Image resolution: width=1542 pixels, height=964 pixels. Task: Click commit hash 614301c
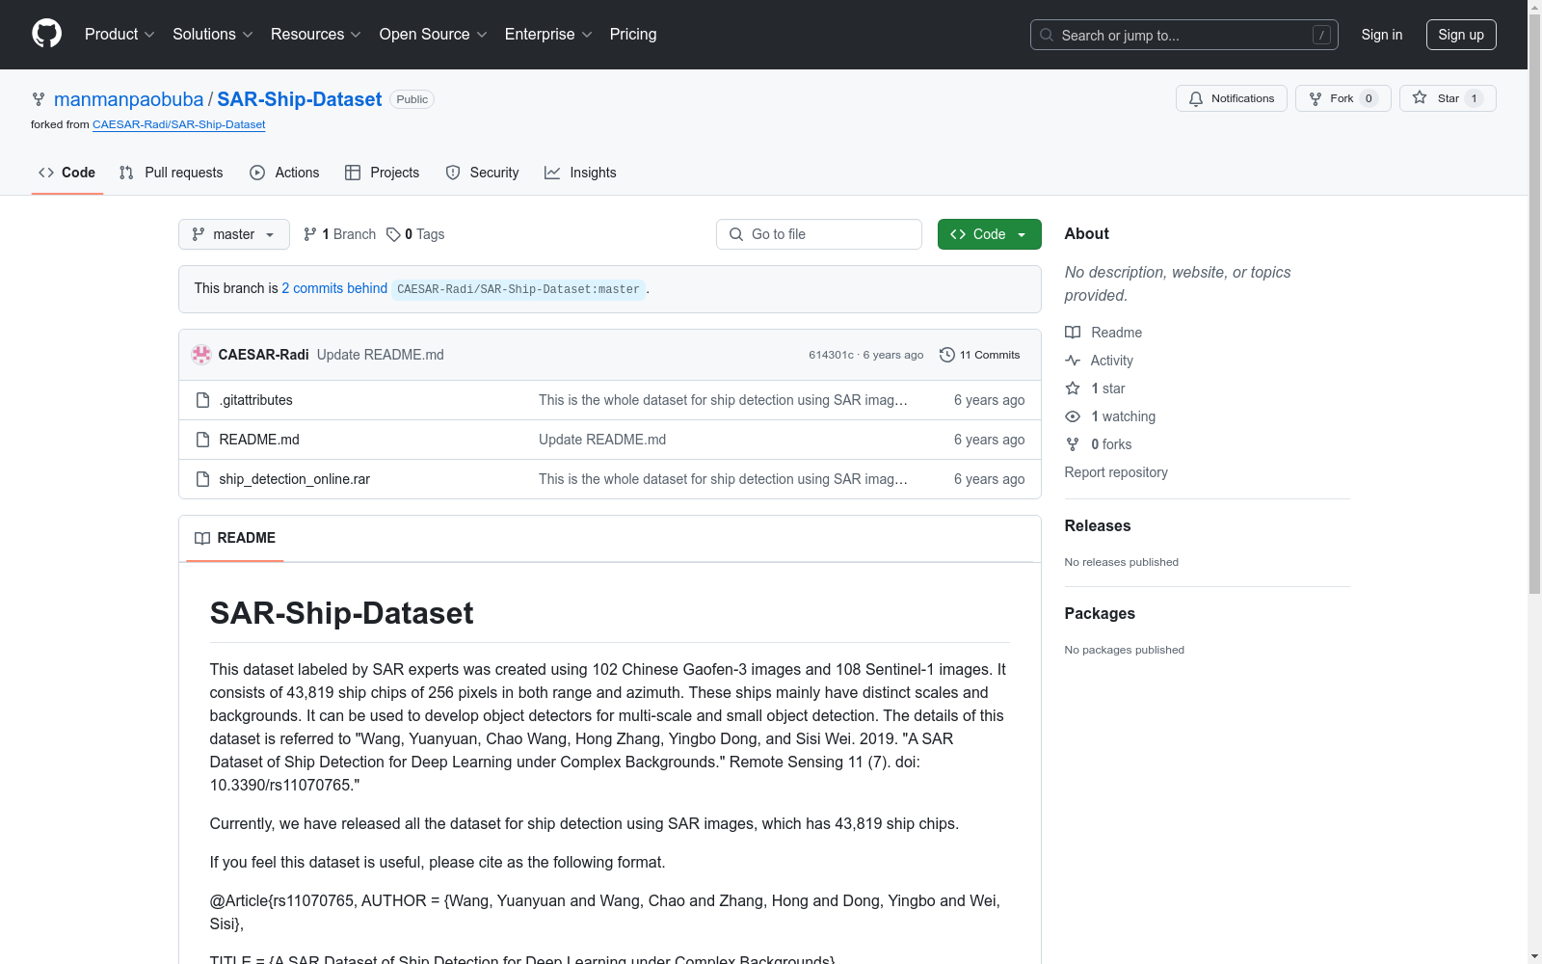pos(832,355)
